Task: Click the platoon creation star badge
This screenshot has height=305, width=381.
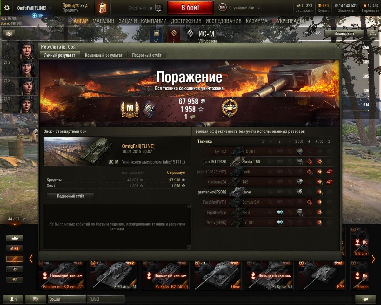Action: click(159, 8)
